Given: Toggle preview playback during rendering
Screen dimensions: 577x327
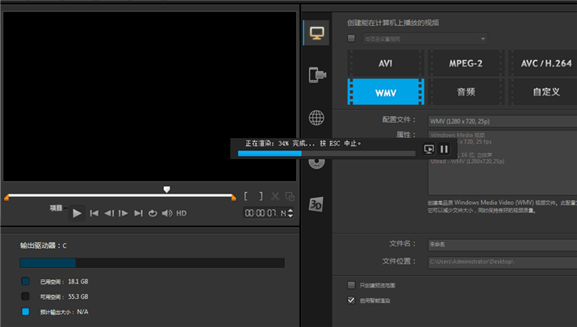Looking at the screenshot, I should [x=429, y=149].
